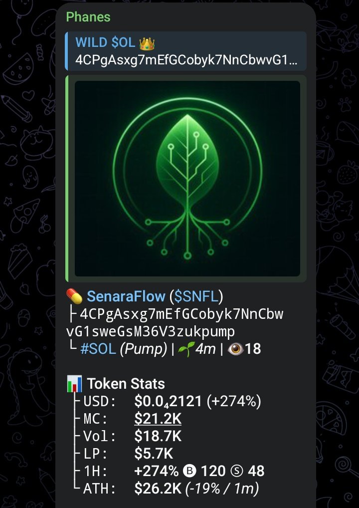This screenshot has width=359, height=508.
Task: Tap the crown emoji beside WILD $OL
Action: pyautogui.click(x=147, y=43)
